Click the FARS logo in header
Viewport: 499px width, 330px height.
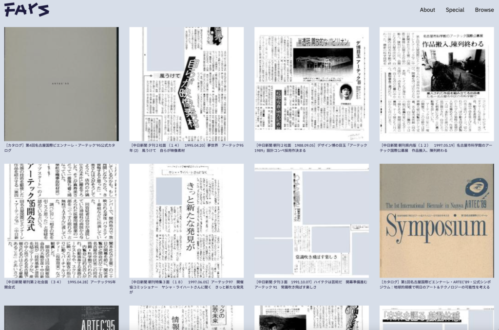point(27,9)
